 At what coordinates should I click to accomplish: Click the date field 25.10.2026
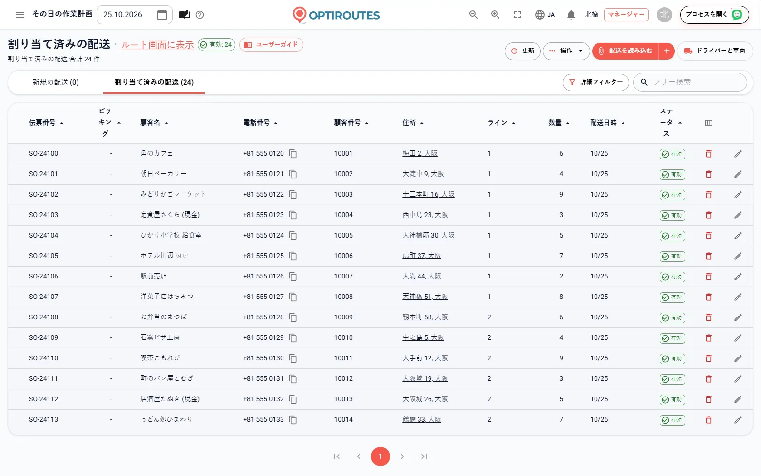click(135, 15)
